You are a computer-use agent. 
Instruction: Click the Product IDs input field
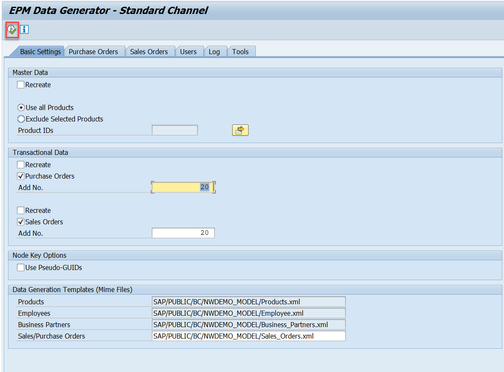coord(175,130)
